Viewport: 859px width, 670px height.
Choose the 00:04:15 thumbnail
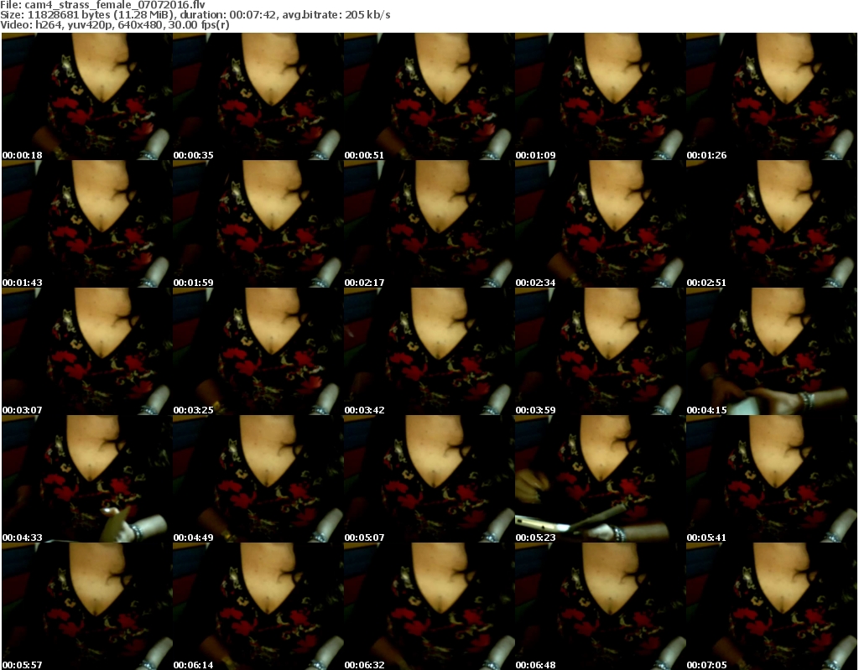click(772, 351)
